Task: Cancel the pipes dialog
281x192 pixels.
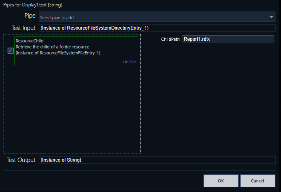Action: 257,181
